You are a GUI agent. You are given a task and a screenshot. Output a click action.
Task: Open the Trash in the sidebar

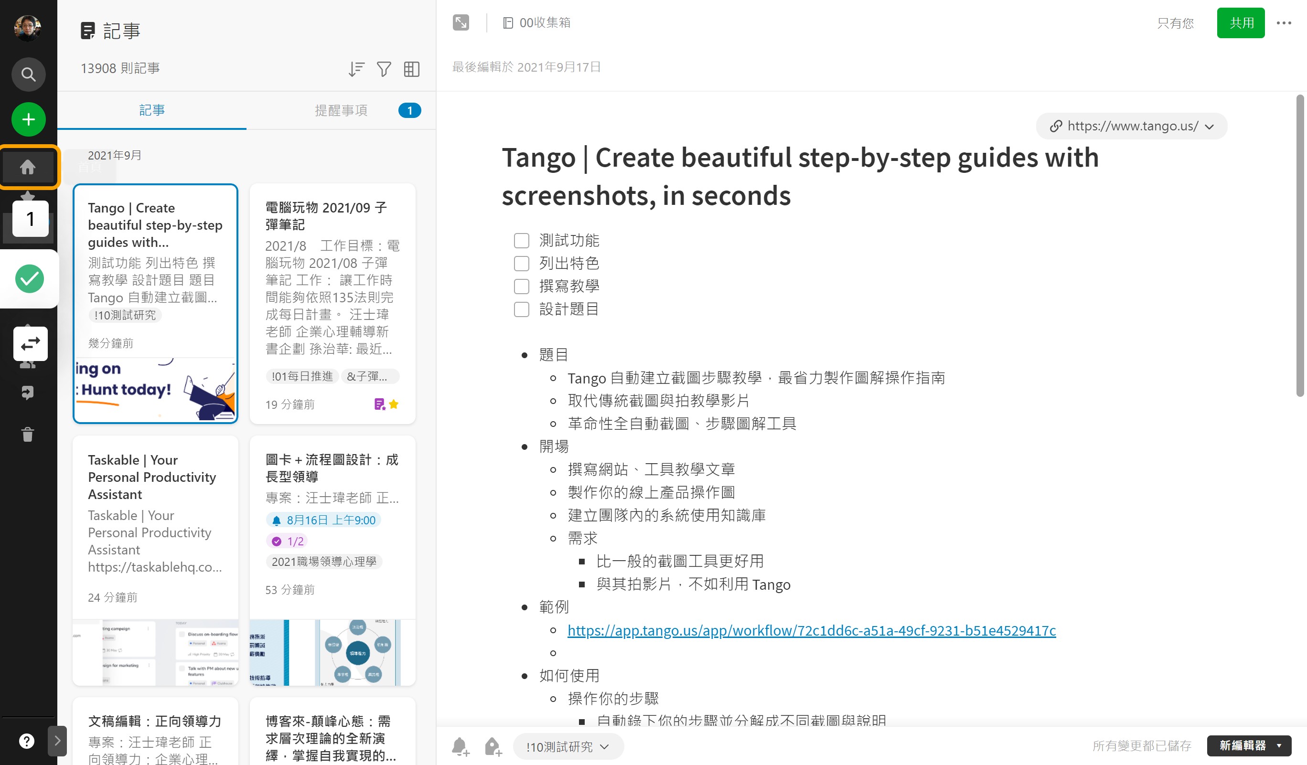pos(28,434)
